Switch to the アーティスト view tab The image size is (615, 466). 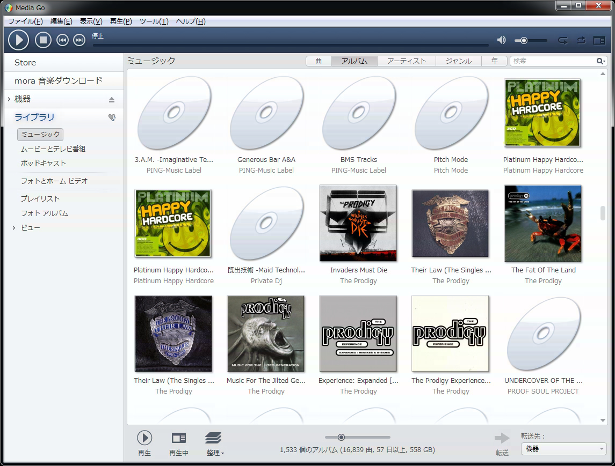(407, 61)
